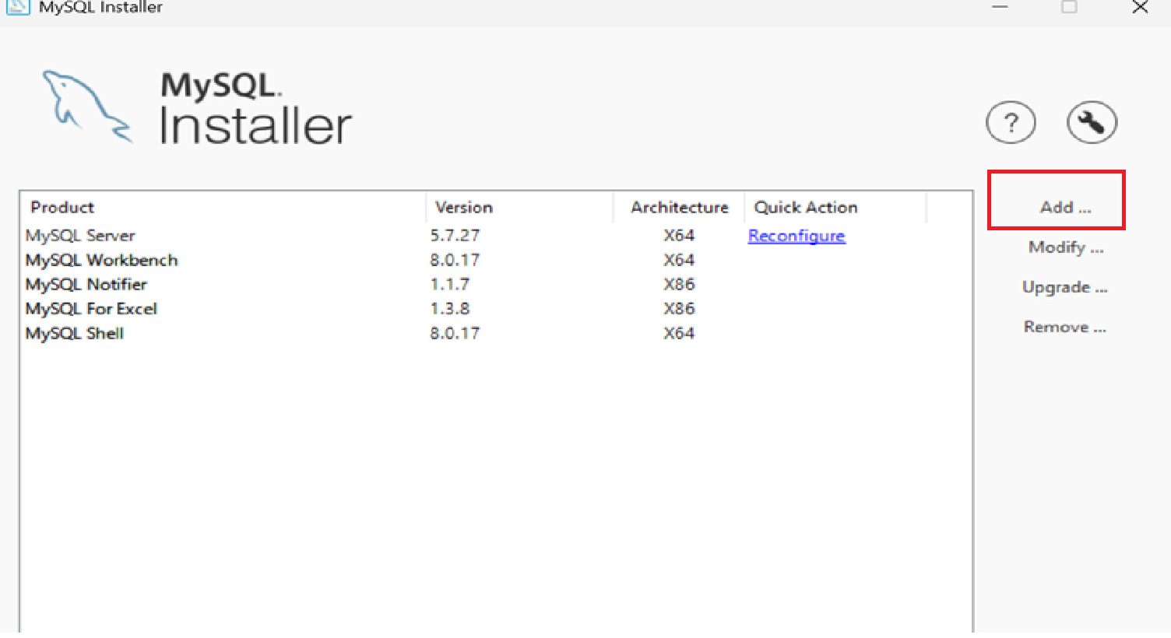Screen dimensions: 1171x638
Task: Click version 5.7.27 cell
Action: click(455, 235)
